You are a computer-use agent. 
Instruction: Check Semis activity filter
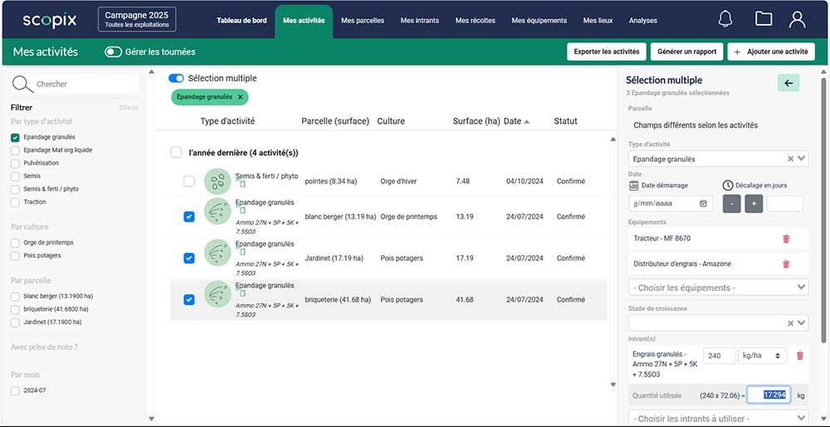coord(15,176)
